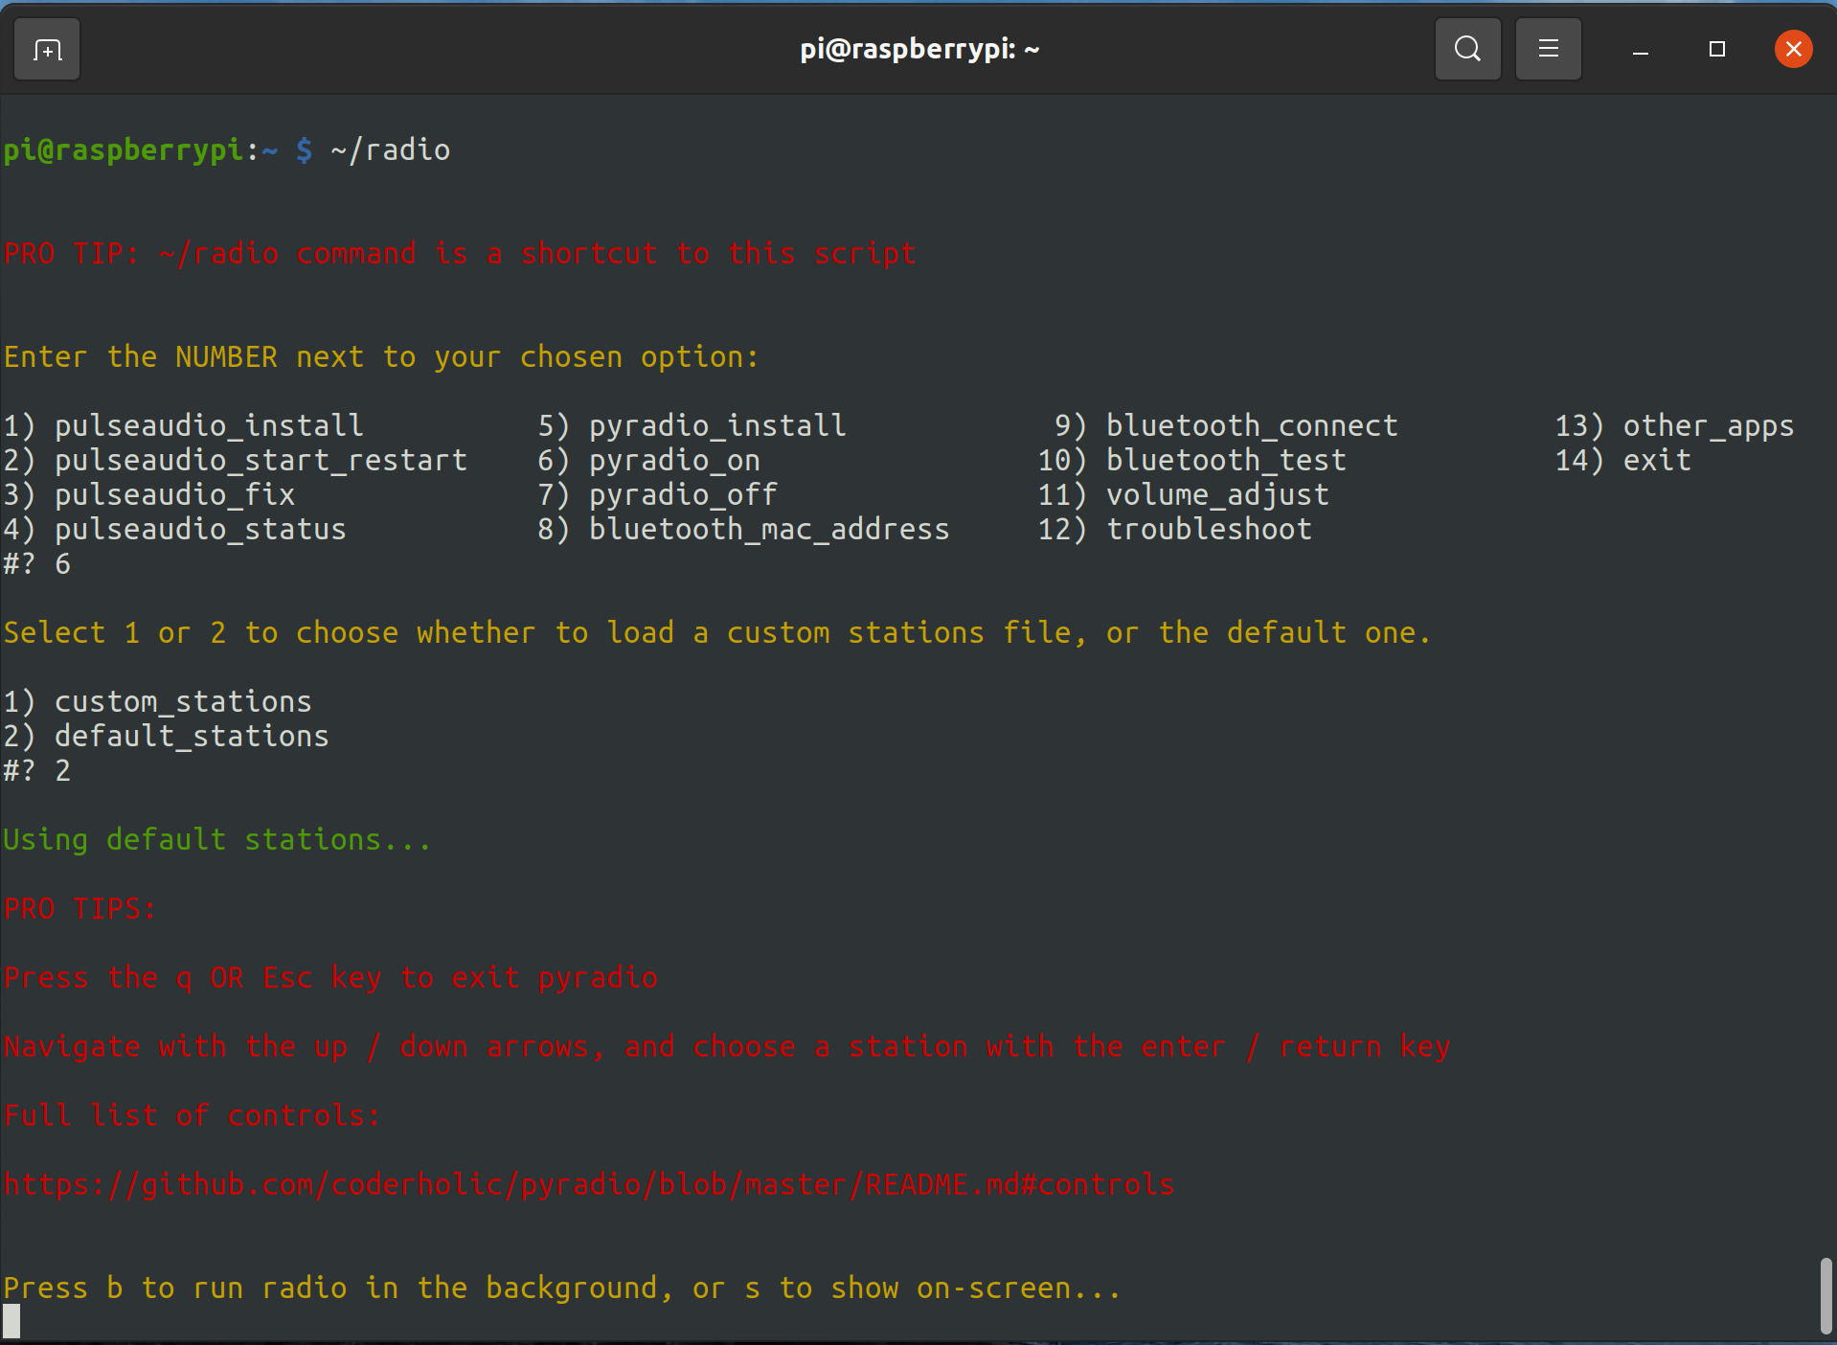This screenshot has width=1837, height=1345.
Task: Click the '#? 2' input line
Action: pyautogui.click(x=36, y=770)
